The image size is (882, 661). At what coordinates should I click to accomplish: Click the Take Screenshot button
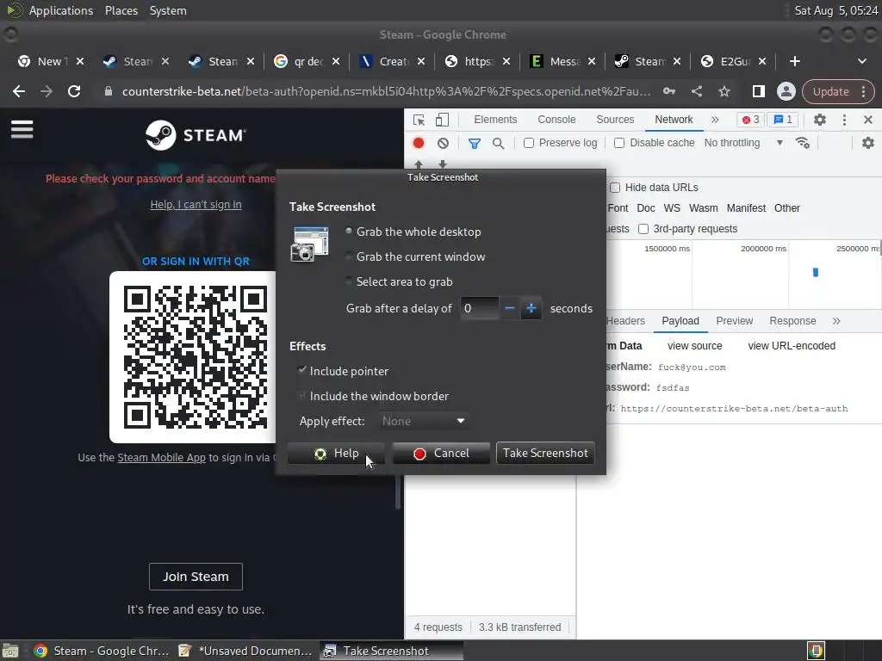[545, 453]
